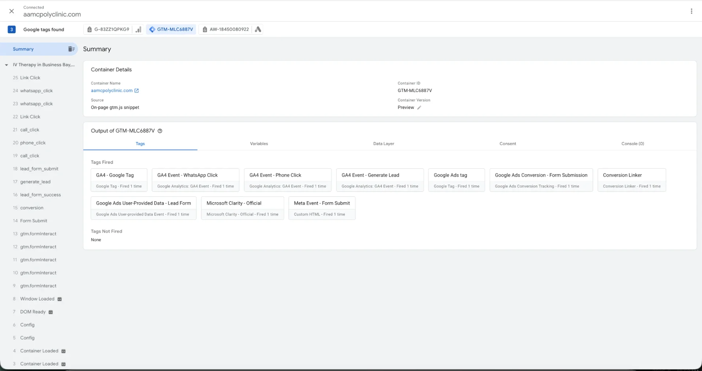Open the three-dot more options menu

tap(691, 11)
